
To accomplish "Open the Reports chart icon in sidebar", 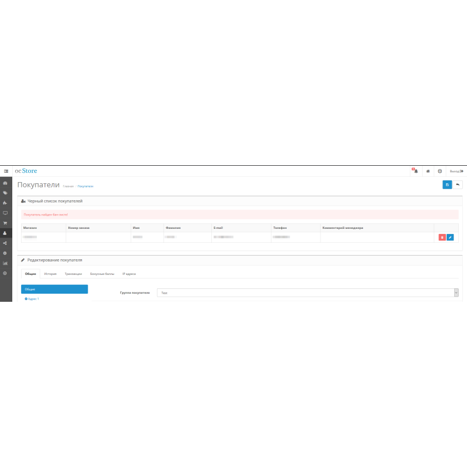I will click(x=5, y=263).
